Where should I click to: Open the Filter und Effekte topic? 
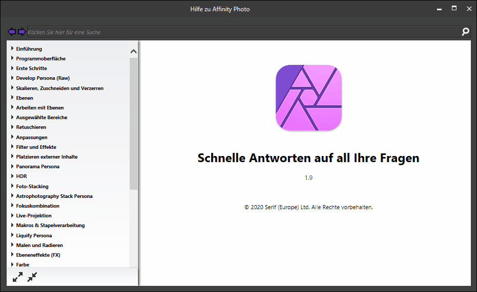(36, 147)
